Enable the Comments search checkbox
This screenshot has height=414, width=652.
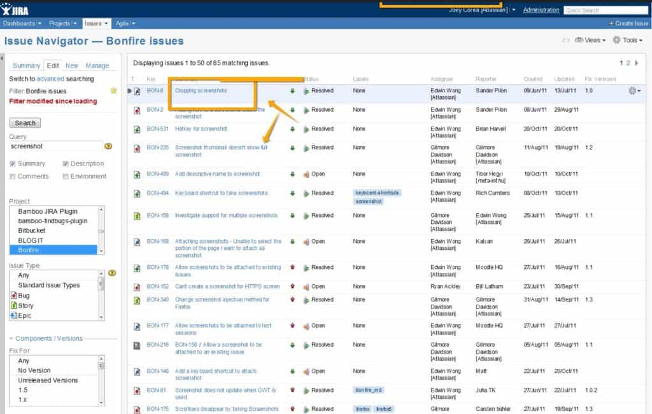13,177
